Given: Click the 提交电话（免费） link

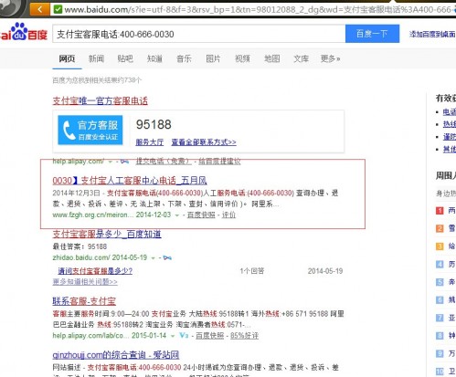Looking at the screenshot, I should 164,162.
